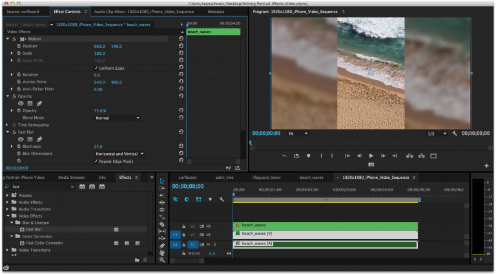This screenshot has width=496, height=275.
Task: Click the Opacity value 75.0 %
Action: tap(100, 110)
